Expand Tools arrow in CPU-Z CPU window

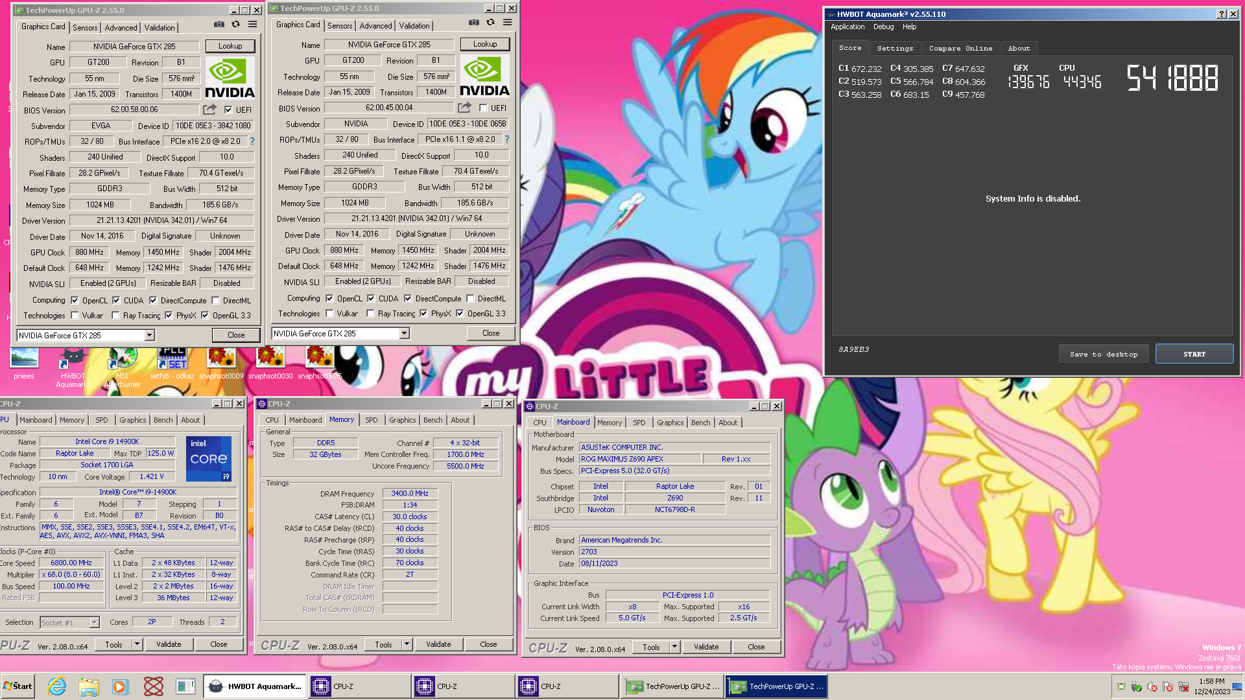[x=137, y=644]
